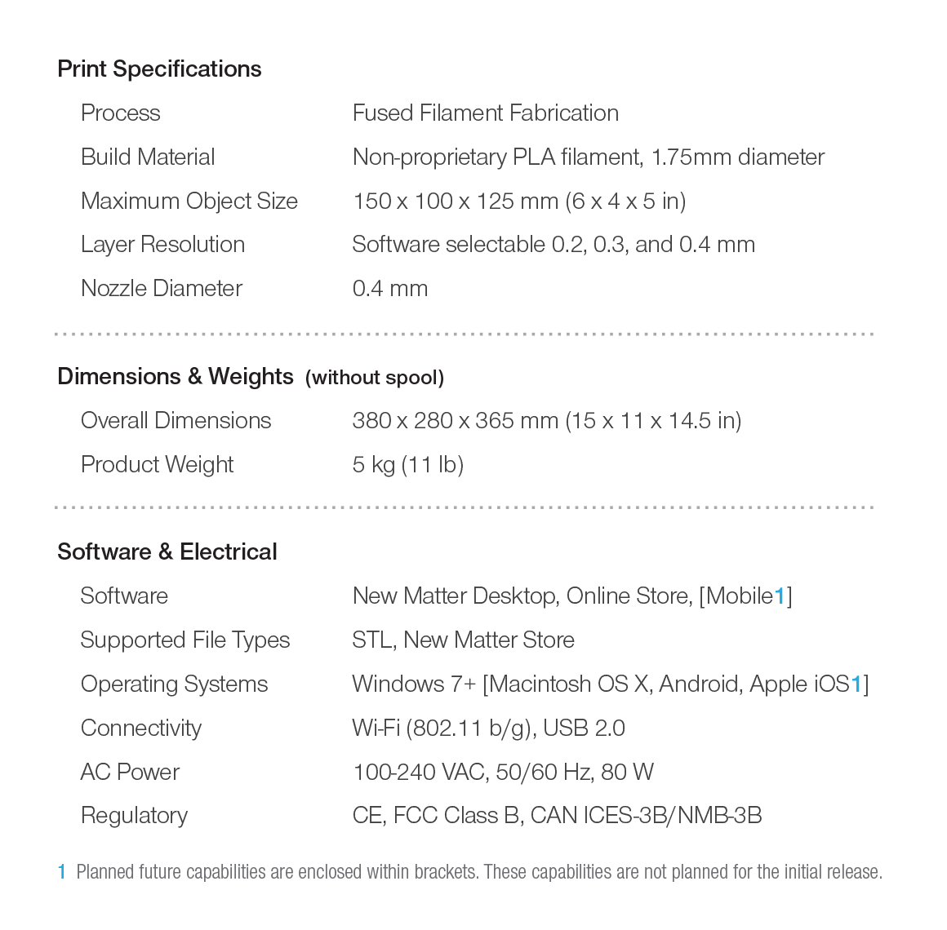Click the New Matter Desktop software text
The width and height of the screenshot is (947, 930).
click(454, 596)
